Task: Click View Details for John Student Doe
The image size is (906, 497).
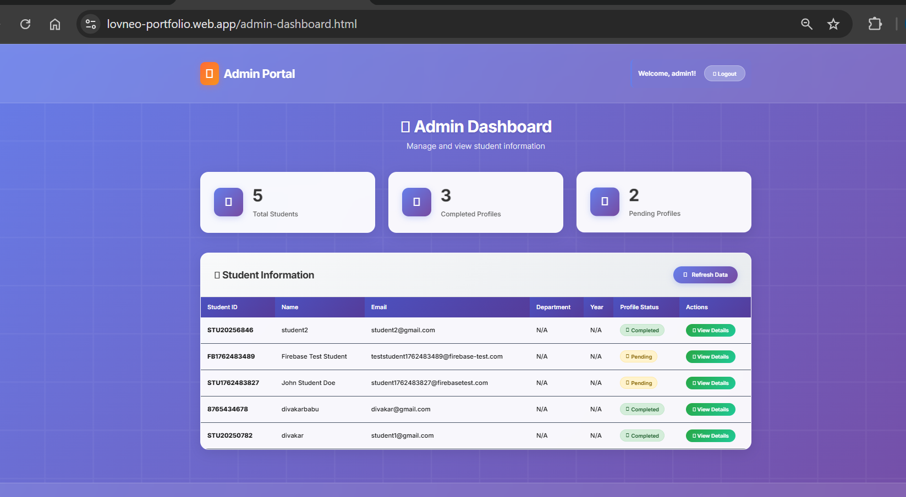Action: click(710, 383)
